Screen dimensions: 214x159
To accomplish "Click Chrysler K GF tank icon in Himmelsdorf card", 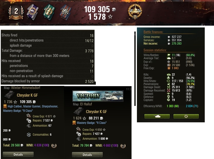I will click(x=9, y=94).
